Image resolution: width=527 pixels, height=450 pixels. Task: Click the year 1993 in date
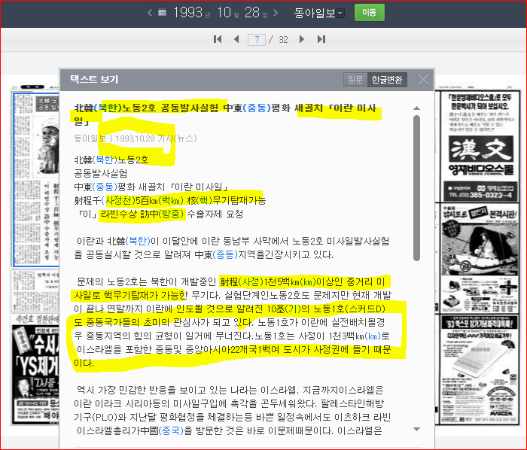[187, 13]
